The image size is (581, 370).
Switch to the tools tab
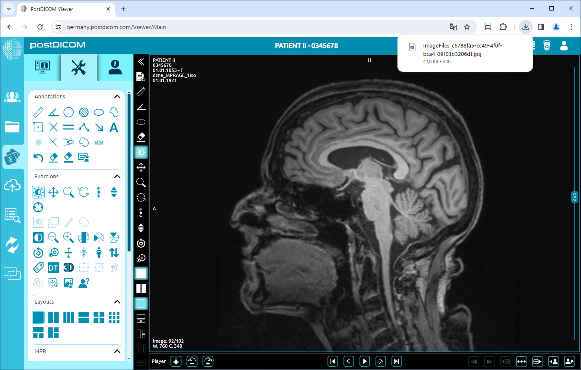pyautogui.click(x=78, y=67)
